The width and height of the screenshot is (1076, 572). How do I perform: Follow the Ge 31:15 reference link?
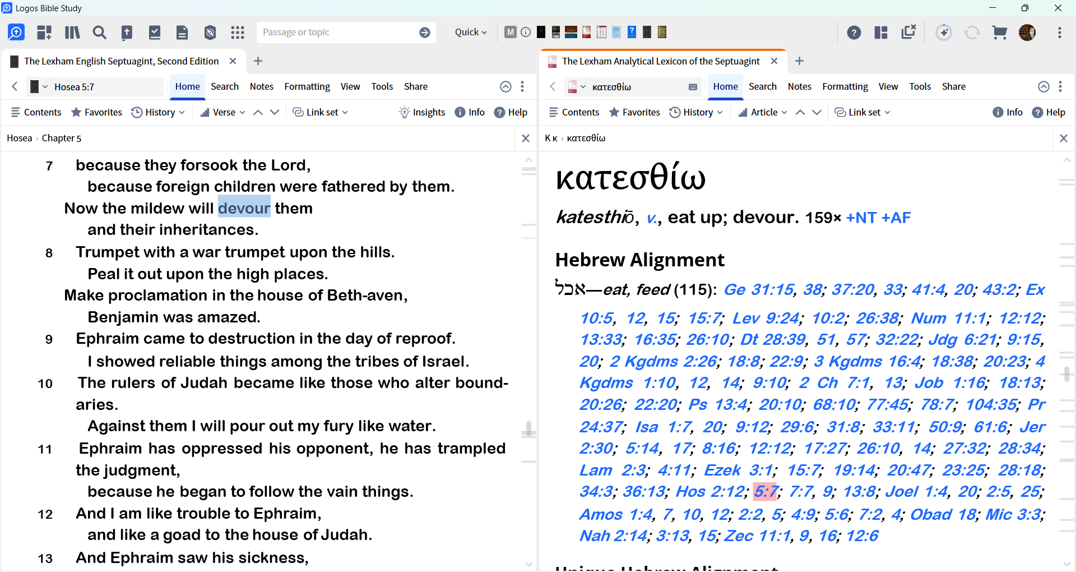tap(759, 290)
